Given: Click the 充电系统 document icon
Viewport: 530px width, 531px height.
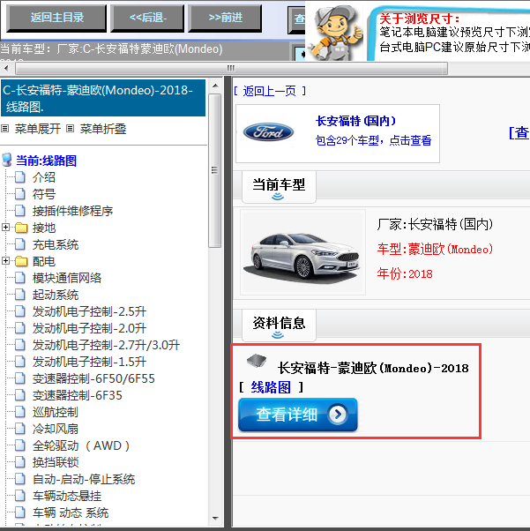Looking at the screenshot, I should [20, 244].
